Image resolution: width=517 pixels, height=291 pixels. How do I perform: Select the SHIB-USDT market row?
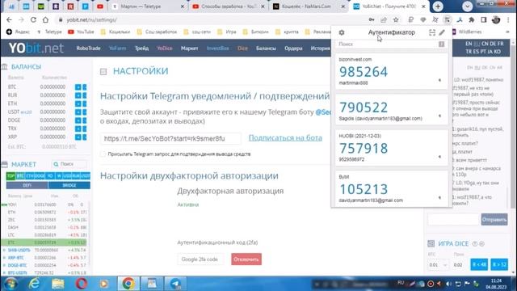click(x=44, y=250)
